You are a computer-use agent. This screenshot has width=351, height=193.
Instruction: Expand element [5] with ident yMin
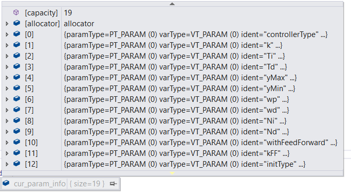pos(7,89)
